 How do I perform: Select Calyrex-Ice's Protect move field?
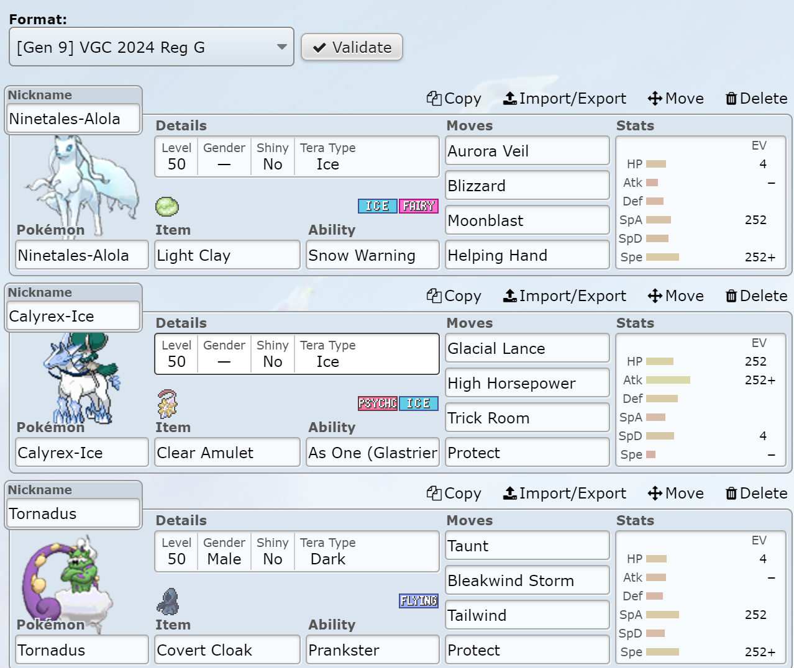point(527,453)
